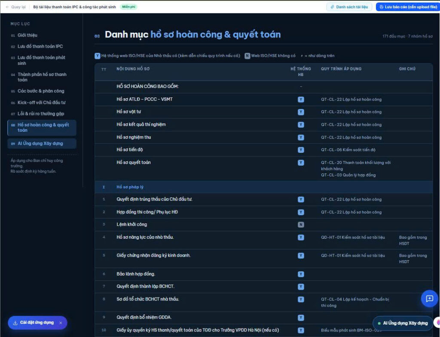440x337 pixels.
Task: Click QT-CL-04 Lập kế hoạch procedure text
Action: click(x=355, y=302)
